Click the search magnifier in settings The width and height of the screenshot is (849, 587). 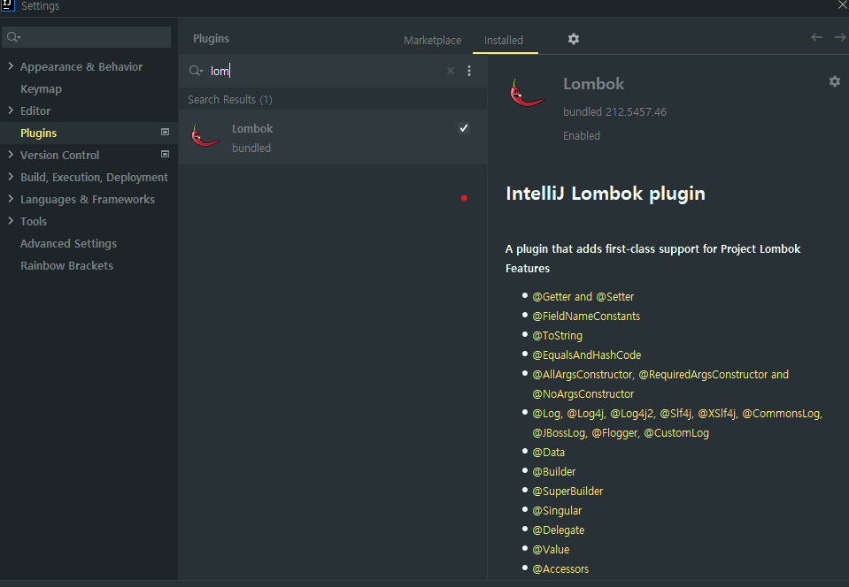pos(13,37)
